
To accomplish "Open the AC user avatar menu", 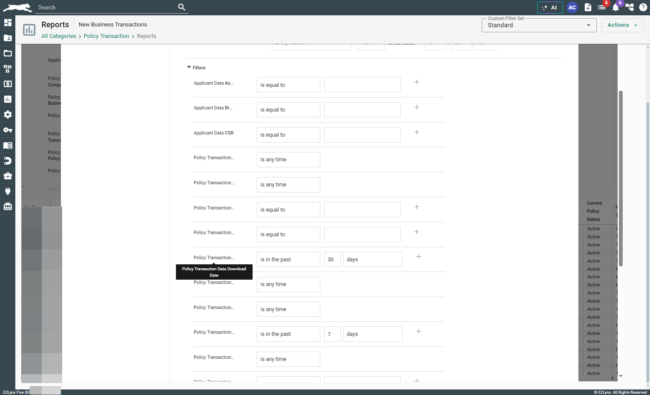I will [572, 8].
